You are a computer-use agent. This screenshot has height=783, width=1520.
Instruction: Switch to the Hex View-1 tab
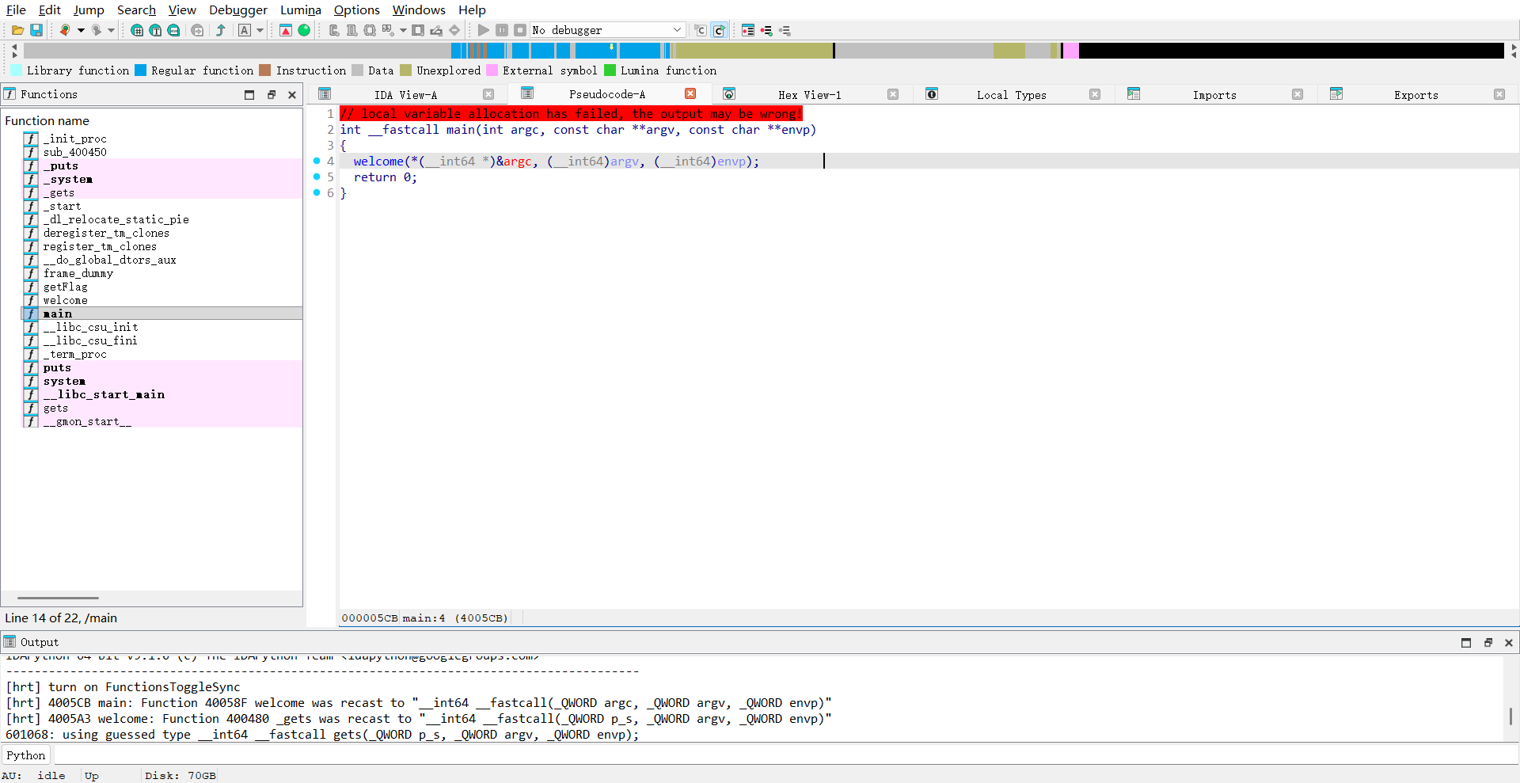pos(809,95)
